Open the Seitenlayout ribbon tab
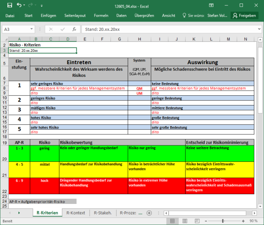Image resolution: width=264 pixels, height=225 pixels. click(x=75, y=15)
